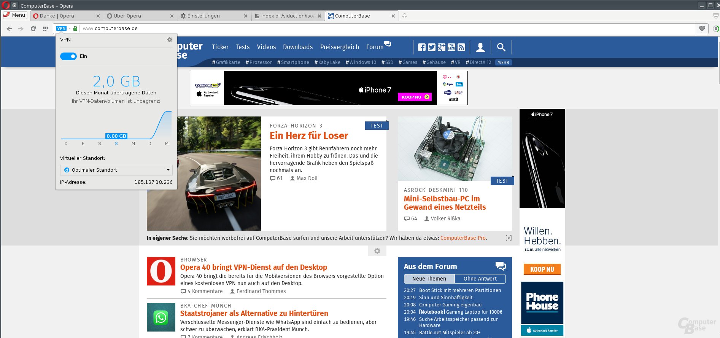Viewport: 720px width, 338px height.
Task: Open the Downloads navigation item
Action: pyautogui.click(x=298, y=47)
